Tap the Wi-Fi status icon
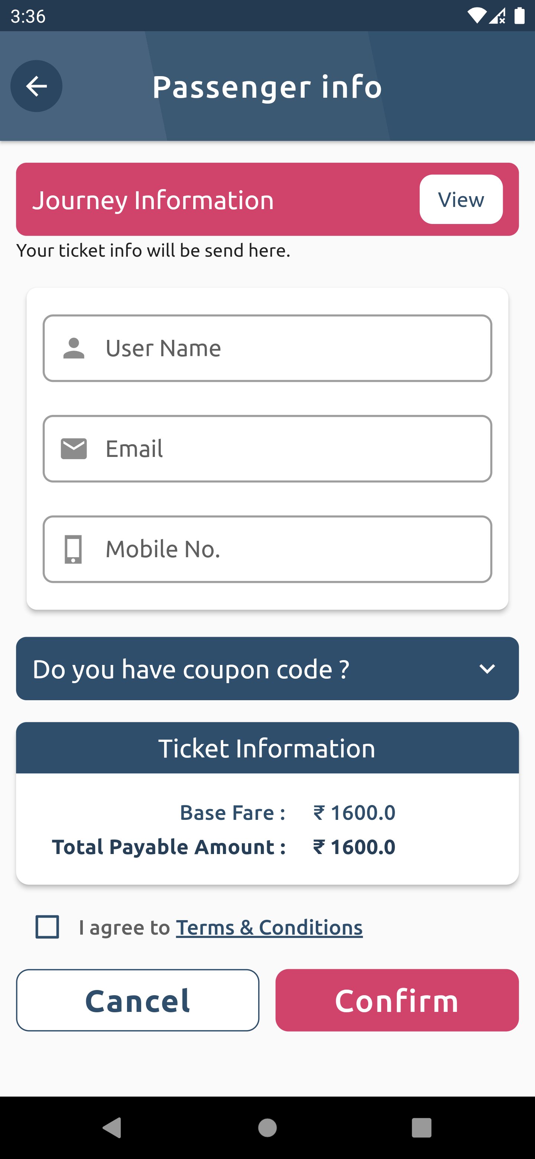This screenshot has height=1159, width=535. (x=477, y=16)
